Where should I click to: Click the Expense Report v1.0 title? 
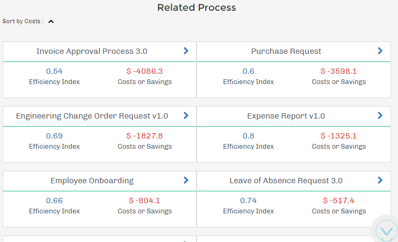click(286, 116)
